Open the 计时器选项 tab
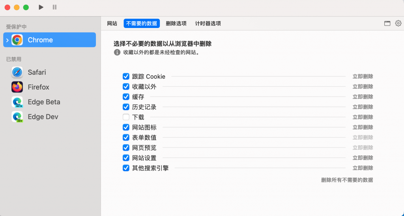 click(208, 23)
